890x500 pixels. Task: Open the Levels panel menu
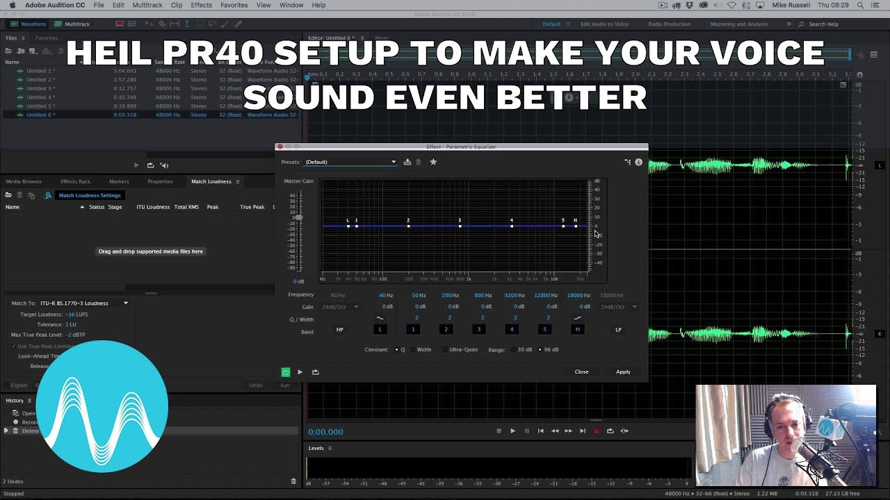tap(330, 449)
